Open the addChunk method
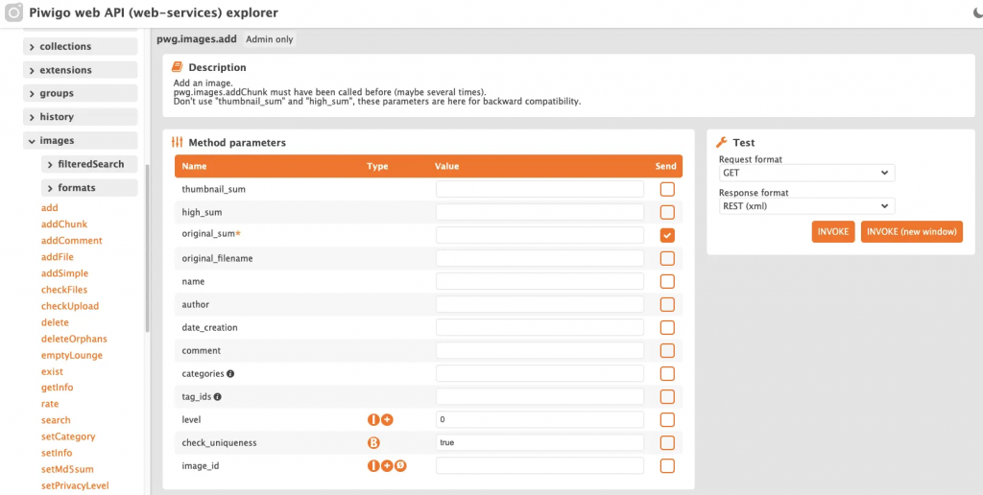Screen dimensions: 983x495 64,224
